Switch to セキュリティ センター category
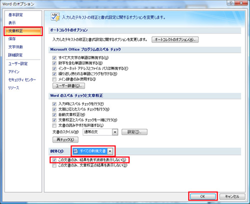250x204 pixels. pos(22,79)
